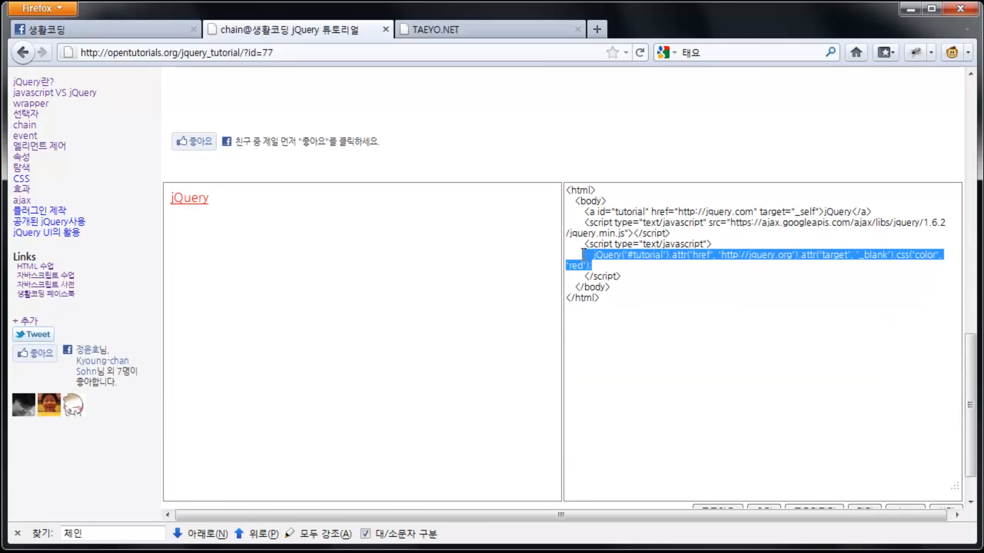Viewport: 984px width, 553px height.
Task: Open the Firefox menu dropdown
Action: pyautogui.click(x=42, y=8)
